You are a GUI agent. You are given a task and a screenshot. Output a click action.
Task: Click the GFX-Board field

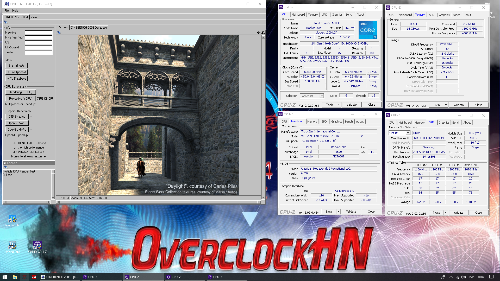pyautogui.click(x=39, y=47)
